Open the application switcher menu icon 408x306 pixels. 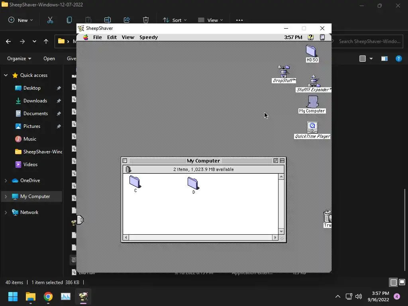point(322,37)
